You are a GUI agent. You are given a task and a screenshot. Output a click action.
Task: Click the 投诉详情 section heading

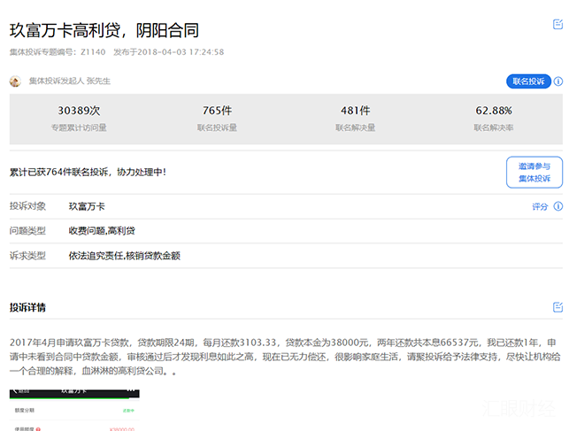[x=27, y=307]
